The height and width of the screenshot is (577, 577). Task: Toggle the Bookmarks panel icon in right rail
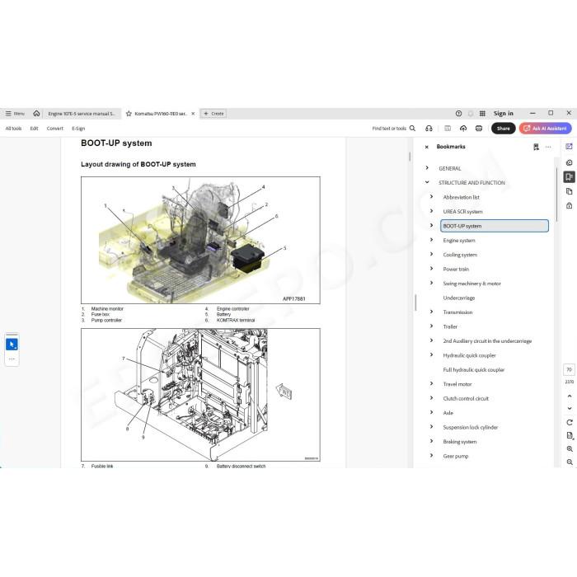(569, 177)
